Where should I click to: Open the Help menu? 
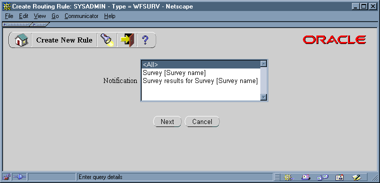click(110, 16)
